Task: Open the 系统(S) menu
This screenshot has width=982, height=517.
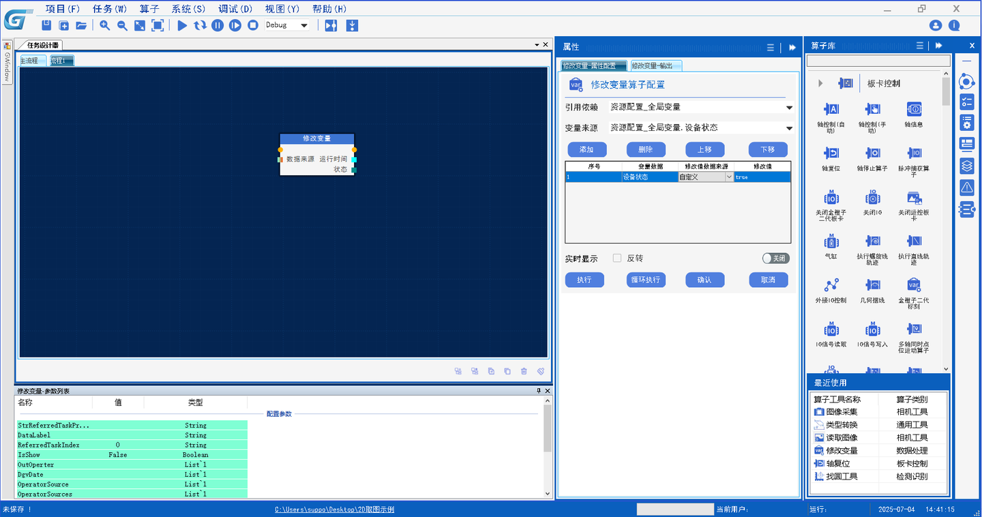Action: [188, 9]
